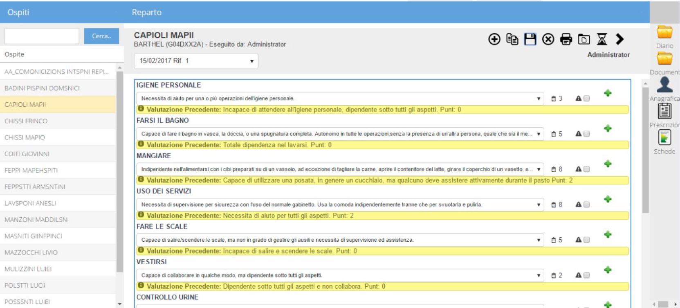Screen dimensions: 680x308
Task: Click the info icon on VESTIRSI previous evaluation
Action: tap(141, 286)
